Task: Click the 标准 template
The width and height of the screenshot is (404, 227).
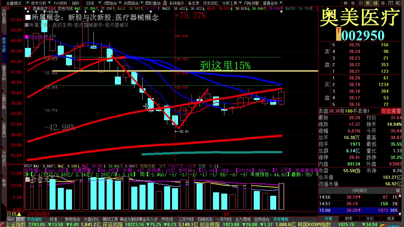Action: point(53,219)
